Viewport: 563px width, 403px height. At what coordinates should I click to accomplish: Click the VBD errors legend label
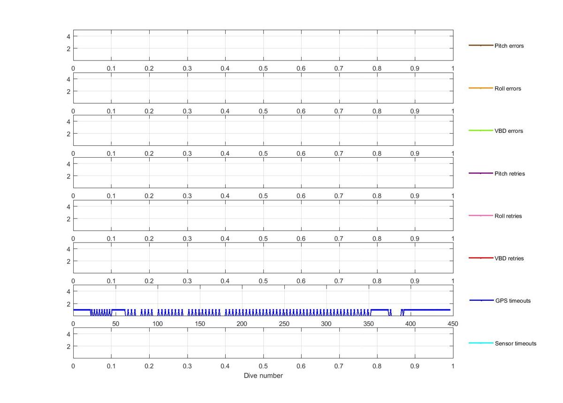[x=509, y=131]
